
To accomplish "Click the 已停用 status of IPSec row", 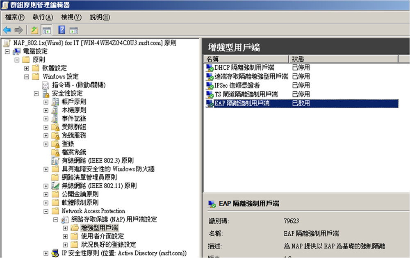I will point(301,86).
